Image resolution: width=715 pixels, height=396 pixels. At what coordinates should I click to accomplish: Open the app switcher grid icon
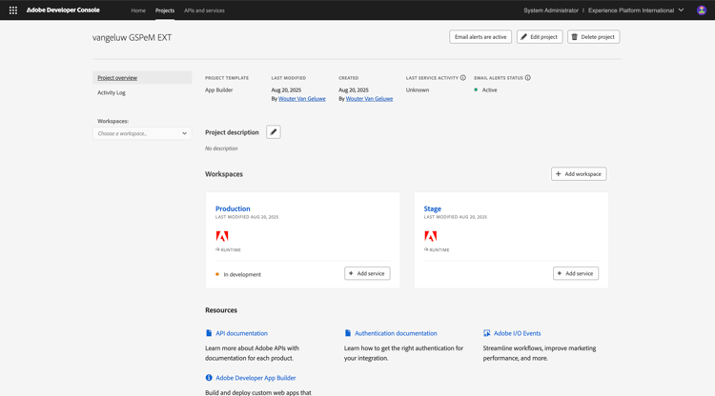13,10
